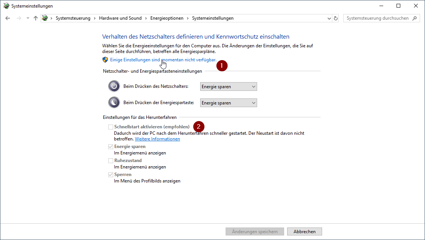Viewport: 425px width, 240px height.
Task: Select the Systemeinstellungen breadcrumb
Action: (213, 18)
